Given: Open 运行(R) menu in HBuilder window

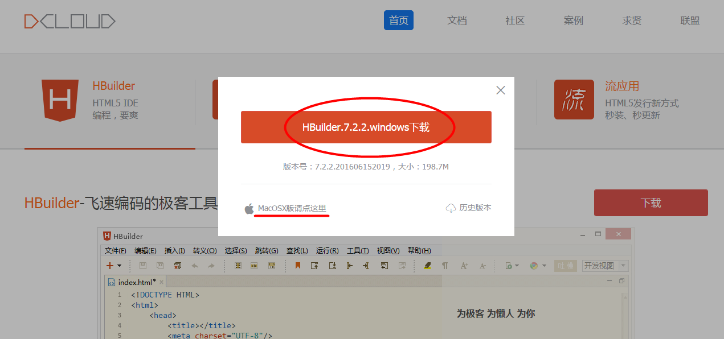Looking at the screenshot, I should click(327, 251).
